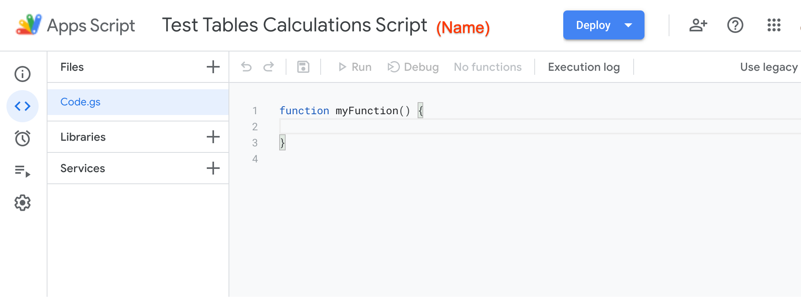The image size is (801, 298).
Task: Open the help question mark icon
Action: point(735,25)
